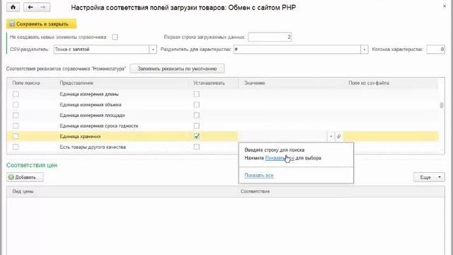Open Разделитель для характеристик dropdown arrow
This screenshot has width=453, height=255.
coord(365,50)
